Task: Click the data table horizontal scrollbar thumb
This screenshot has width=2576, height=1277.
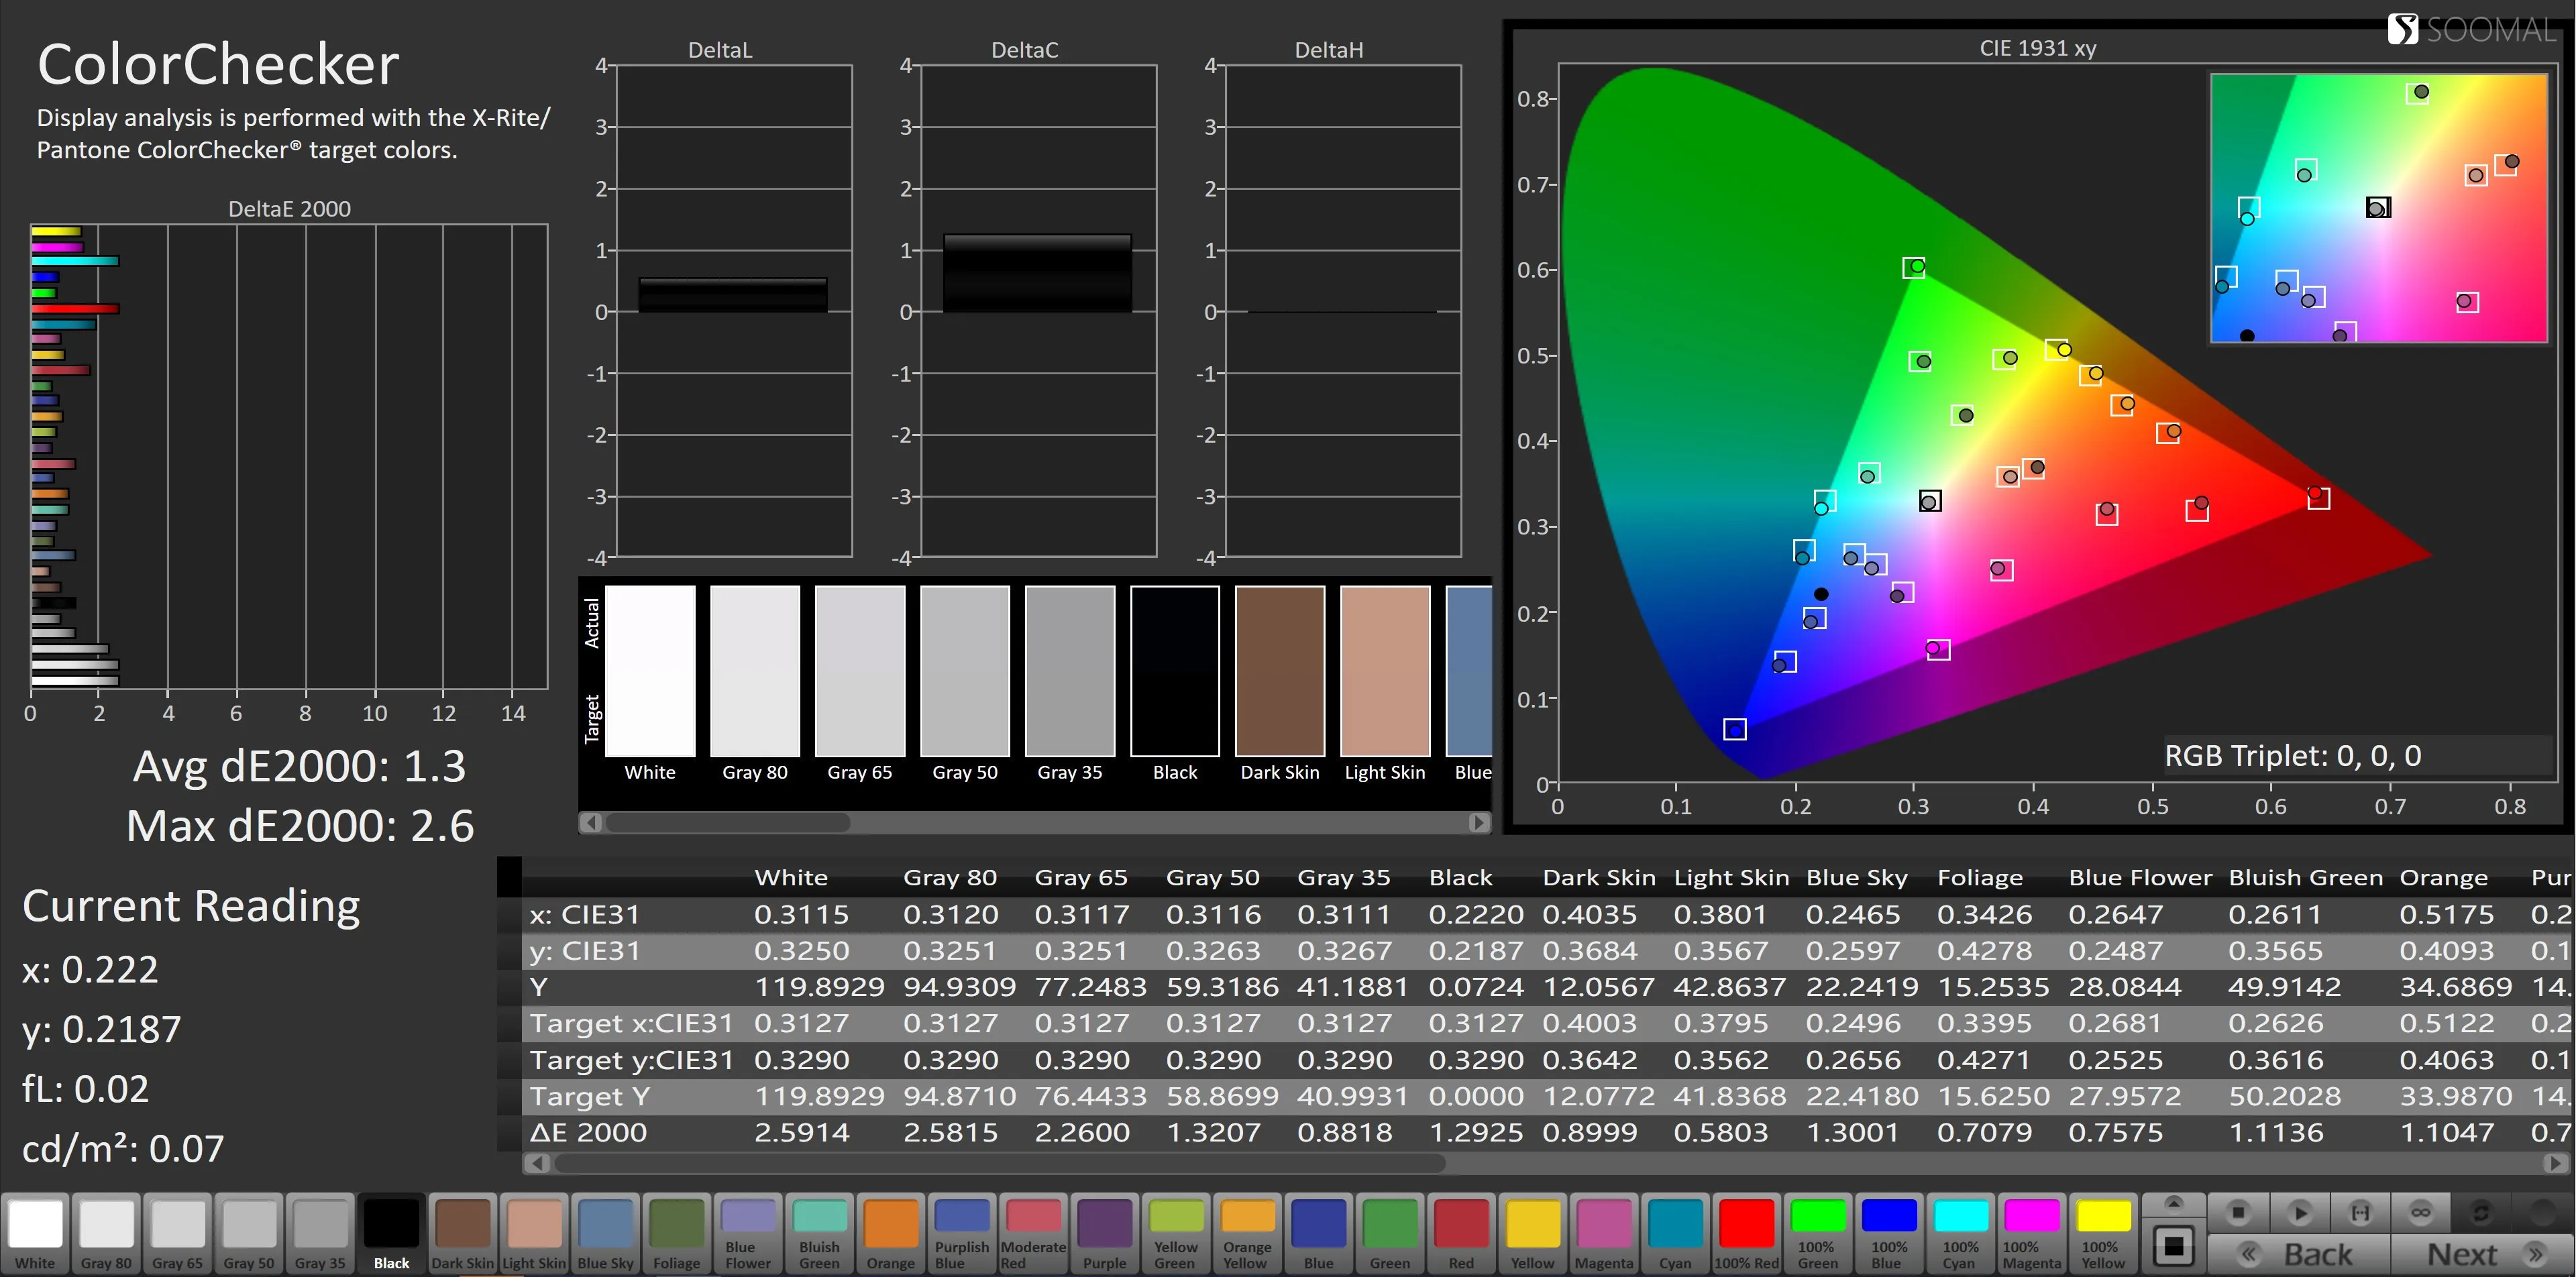Action: coord(1000,1163)
